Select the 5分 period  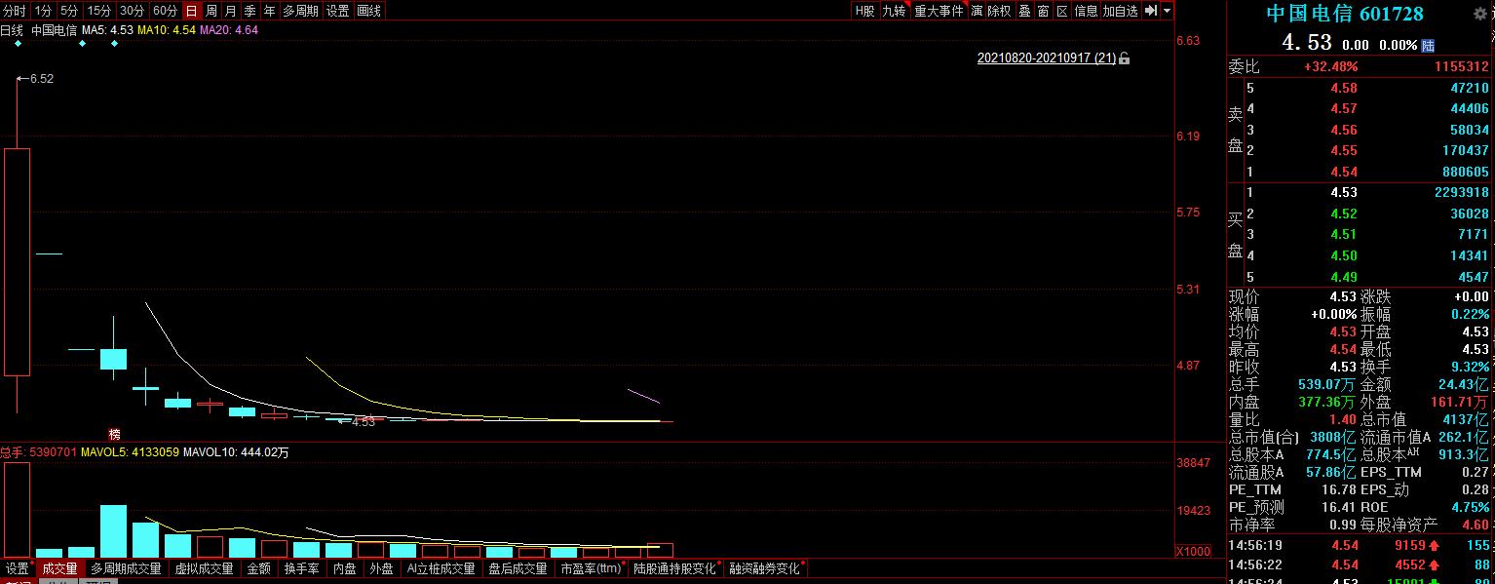[x=69, y=11]
